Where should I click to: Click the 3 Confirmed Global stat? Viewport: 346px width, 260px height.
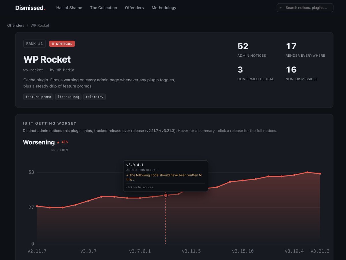256,73
